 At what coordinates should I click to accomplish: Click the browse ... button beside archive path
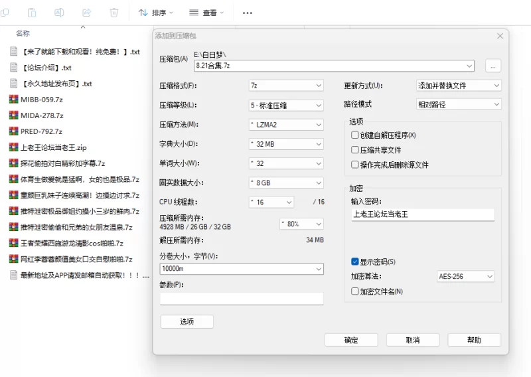[493, 66]
